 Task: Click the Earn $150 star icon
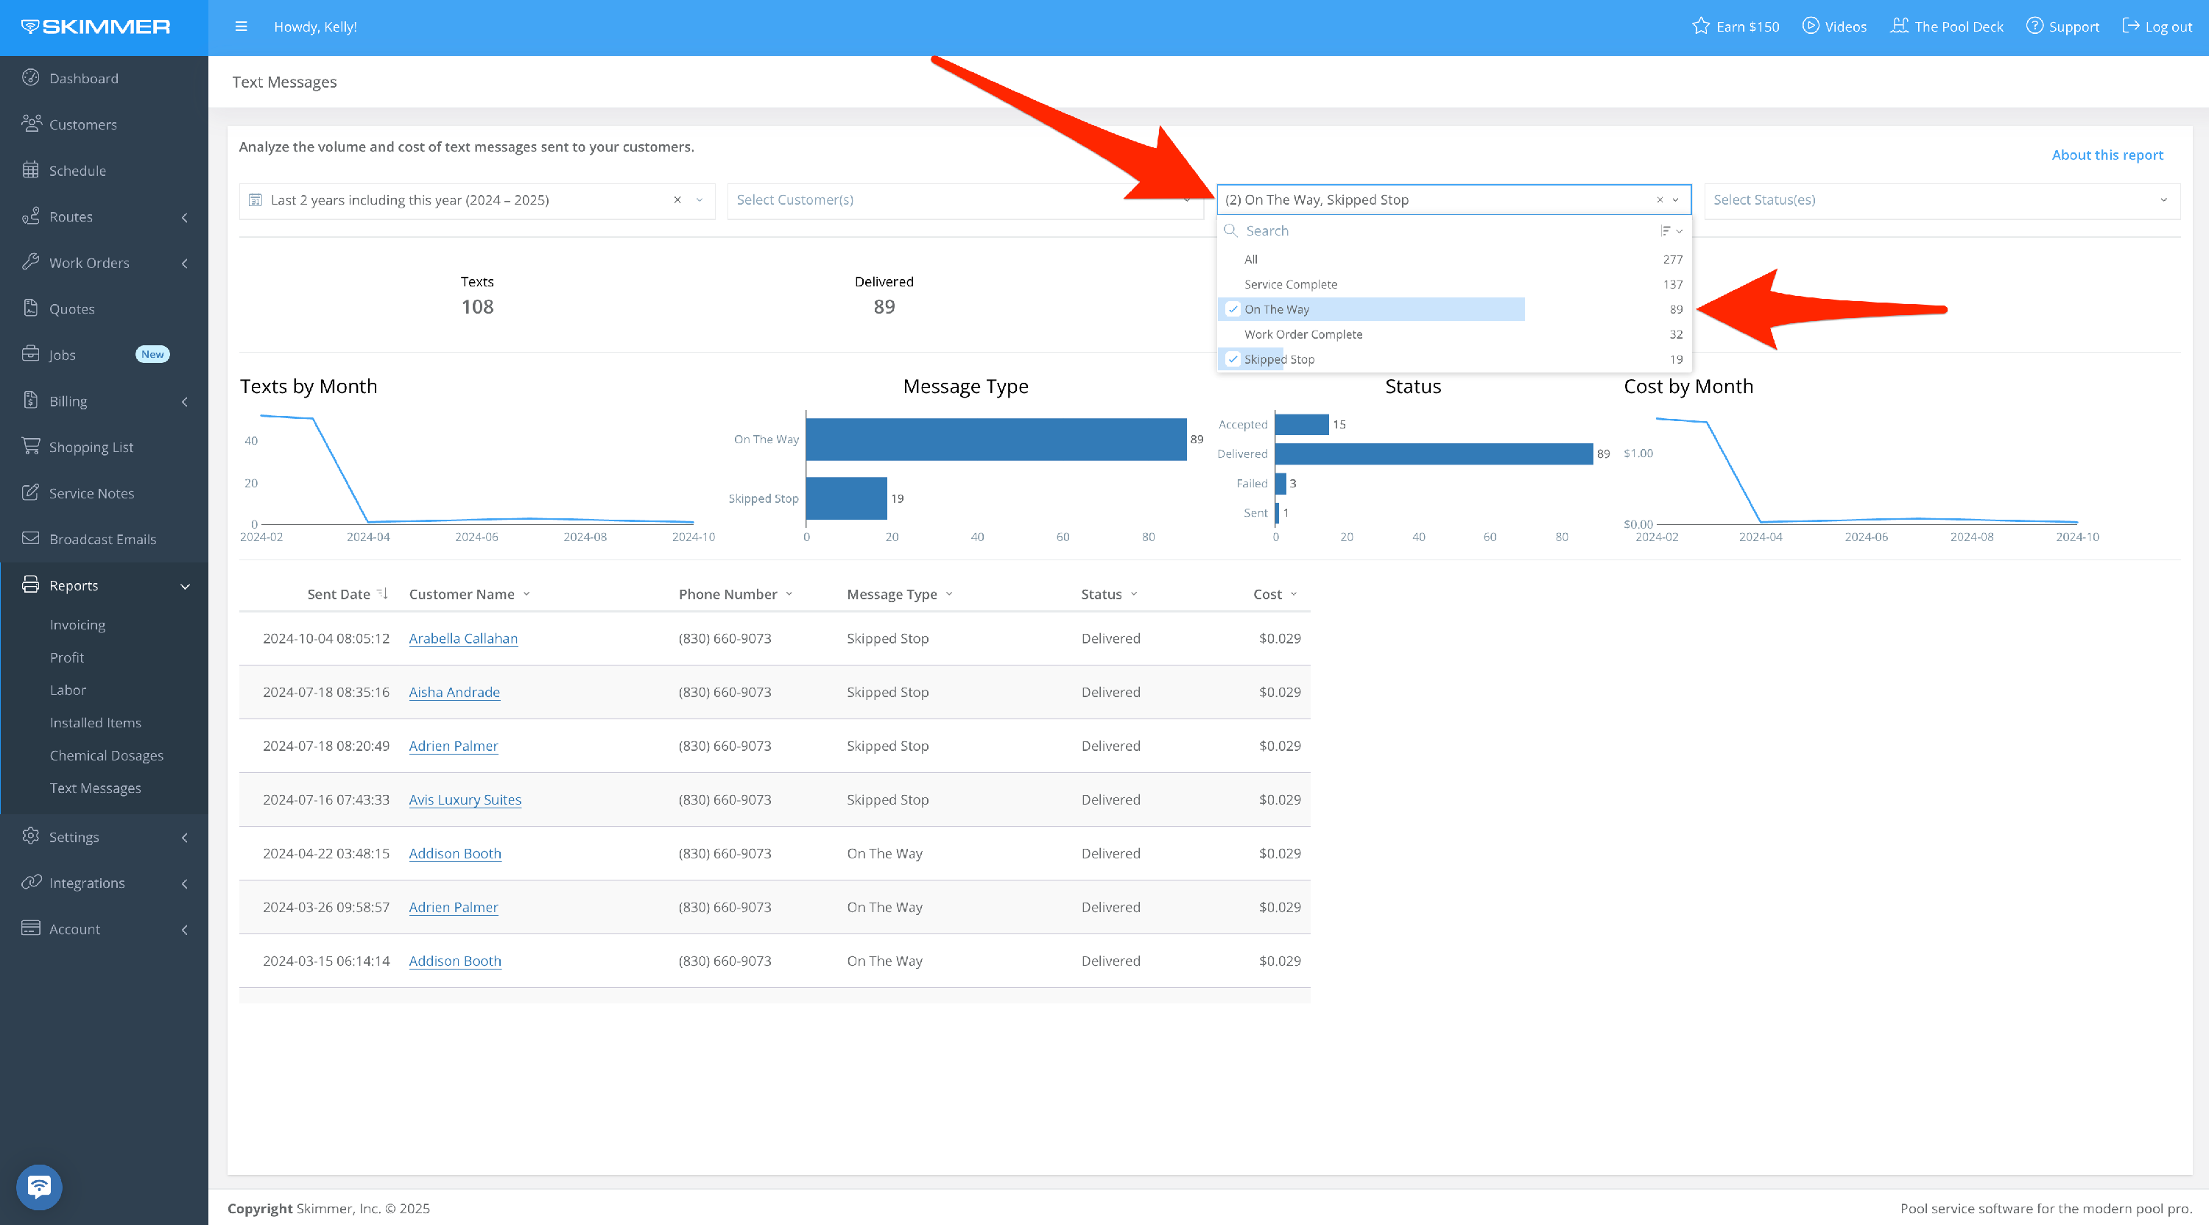pos(1700,26)
